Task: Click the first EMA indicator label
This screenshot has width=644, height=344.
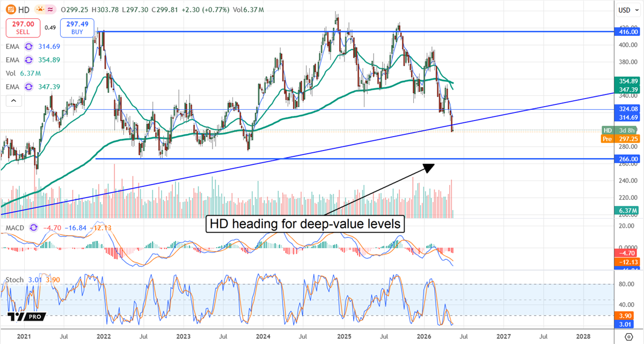Action: (13, 46)
